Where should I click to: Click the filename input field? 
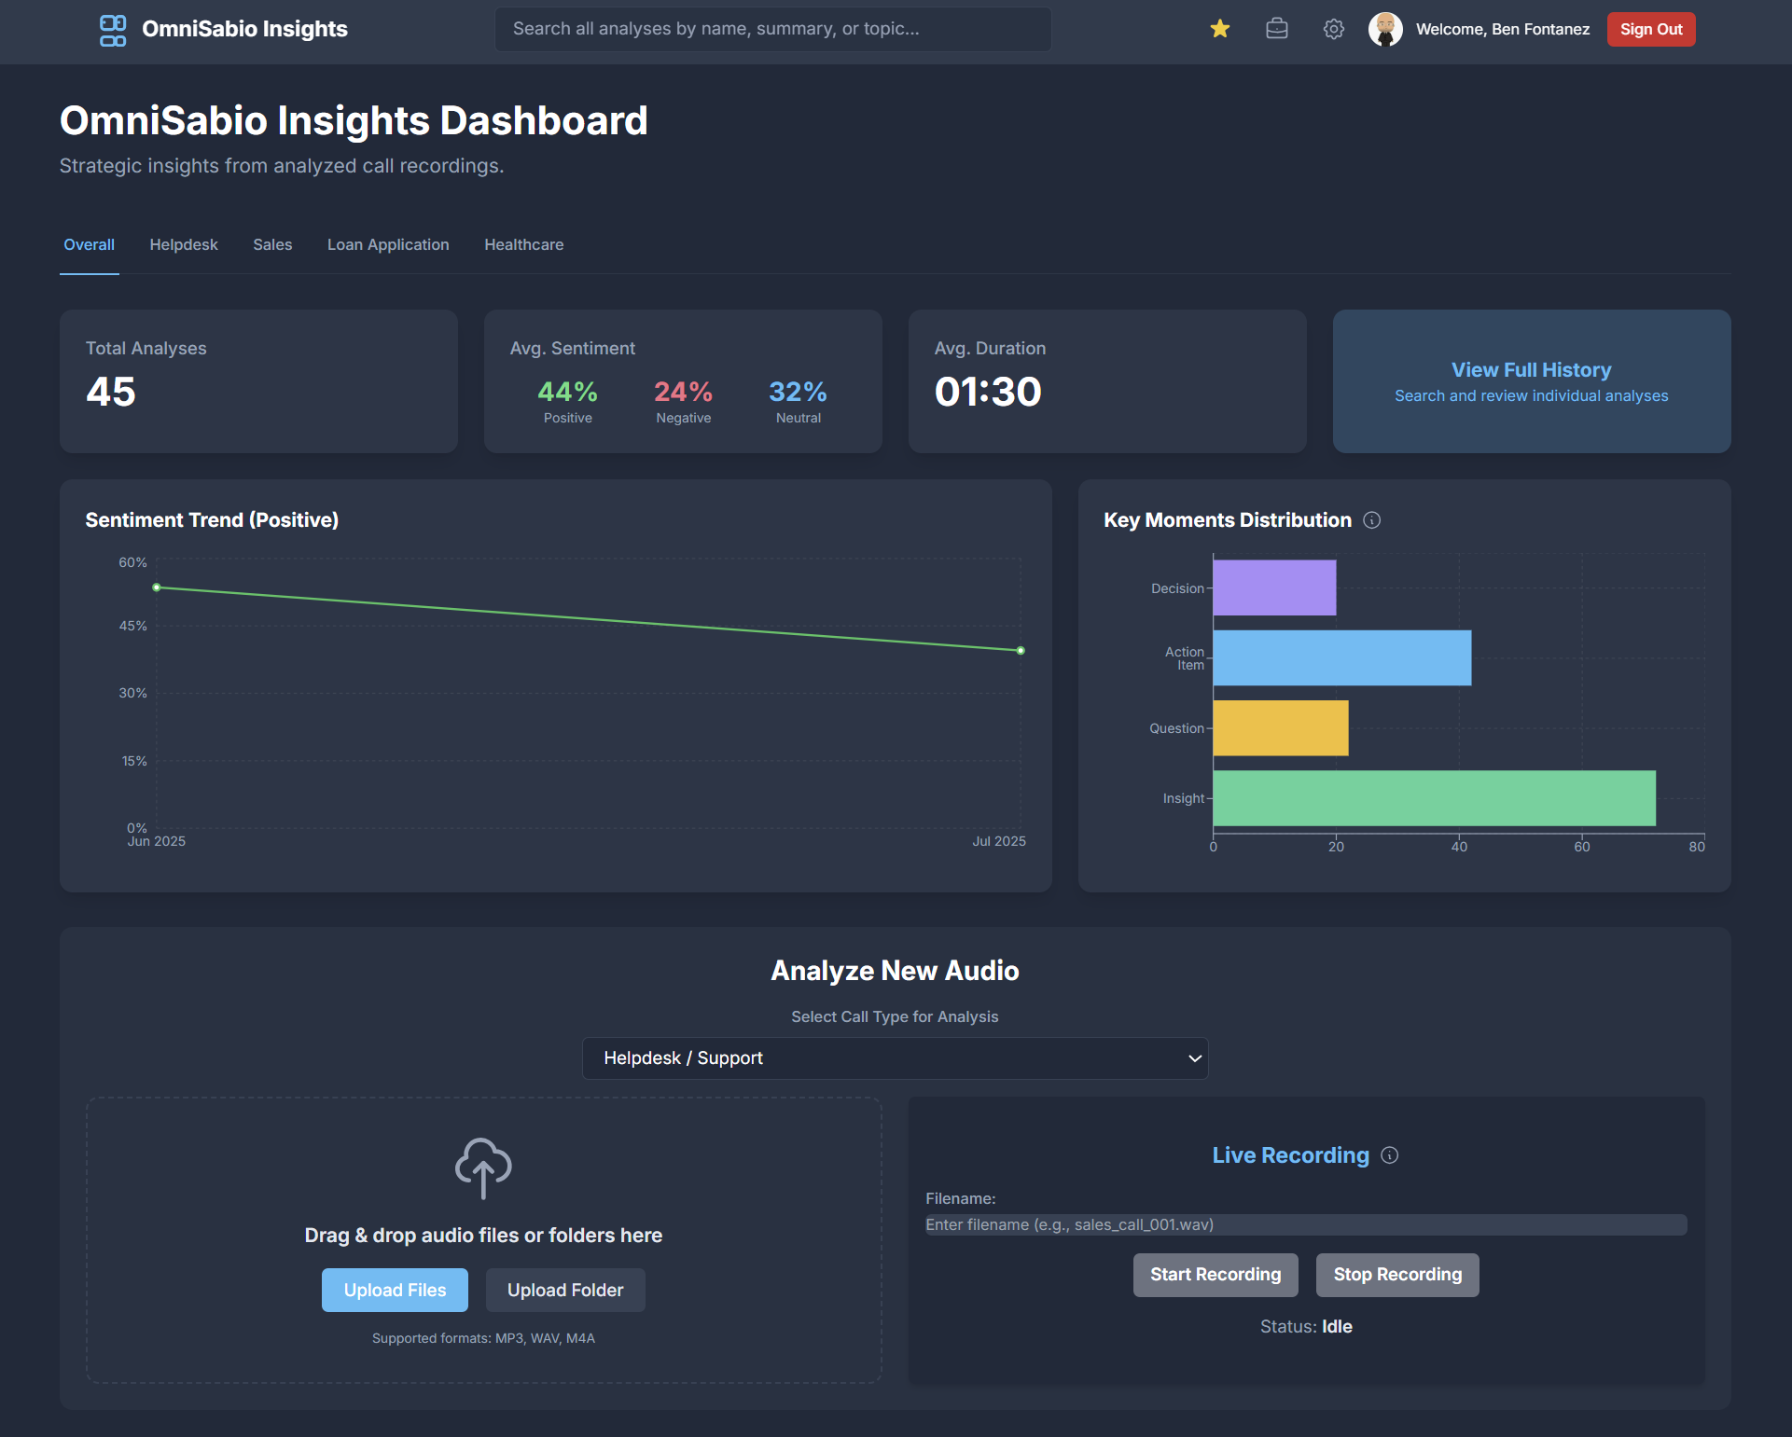point(1304,1224)
